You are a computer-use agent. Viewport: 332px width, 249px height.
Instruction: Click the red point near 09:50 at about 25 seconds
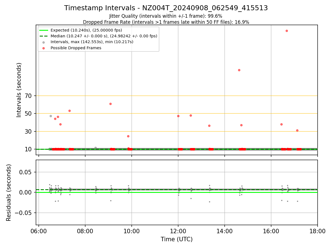pos(128,136)
